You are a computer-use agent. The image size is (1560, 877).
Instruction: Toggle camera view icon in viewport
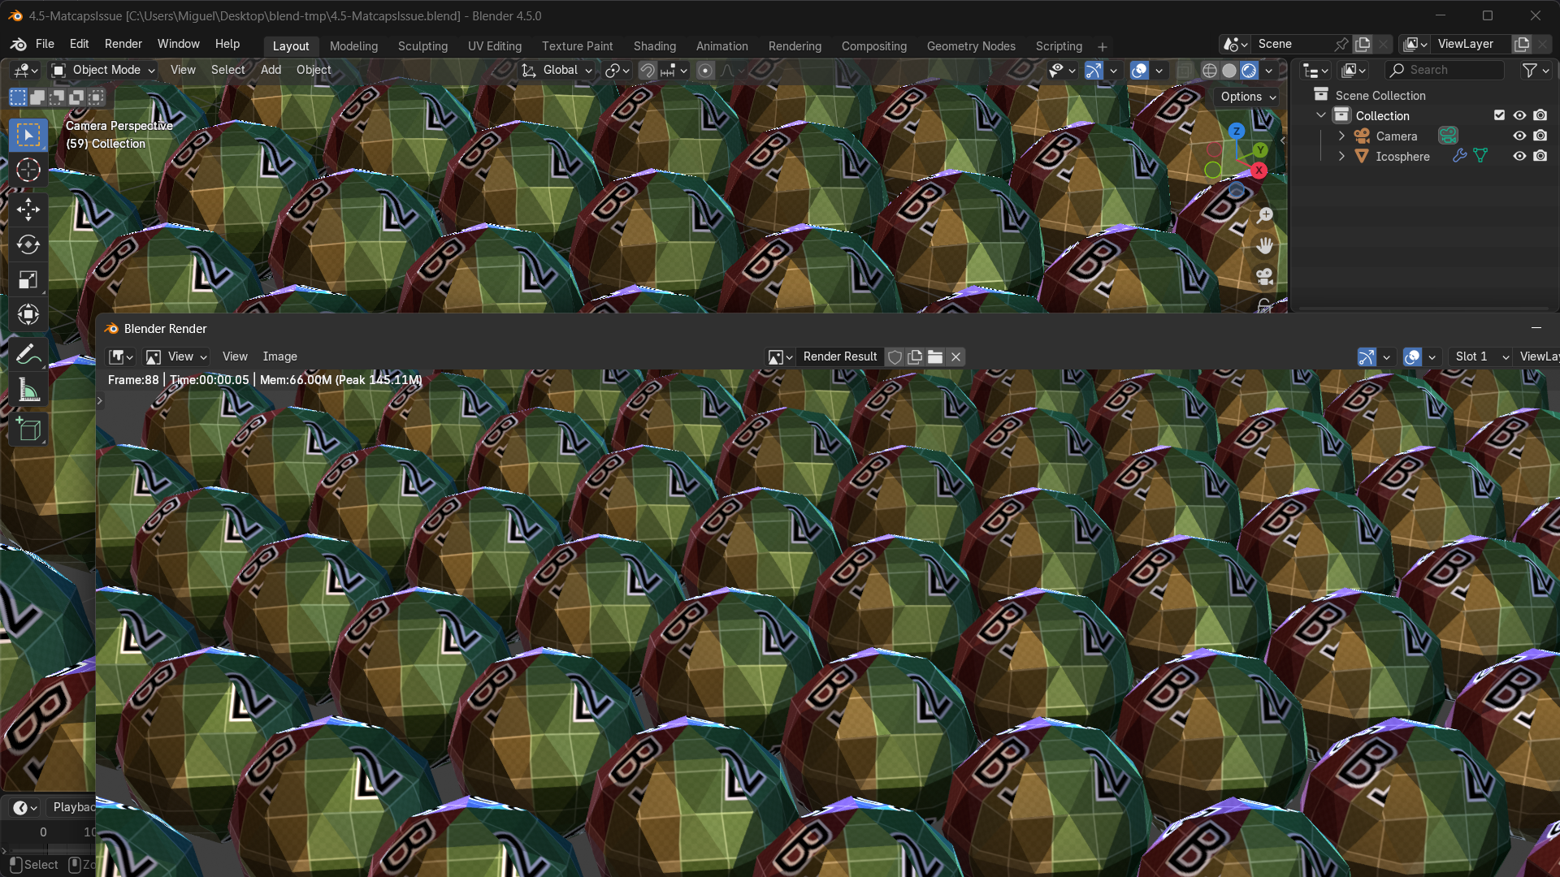pyautogui.click(x=1264, y=276)
